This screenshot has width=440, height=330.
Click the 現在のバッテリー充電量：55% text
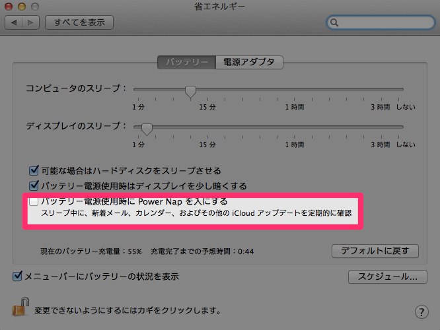pos(91,251)
